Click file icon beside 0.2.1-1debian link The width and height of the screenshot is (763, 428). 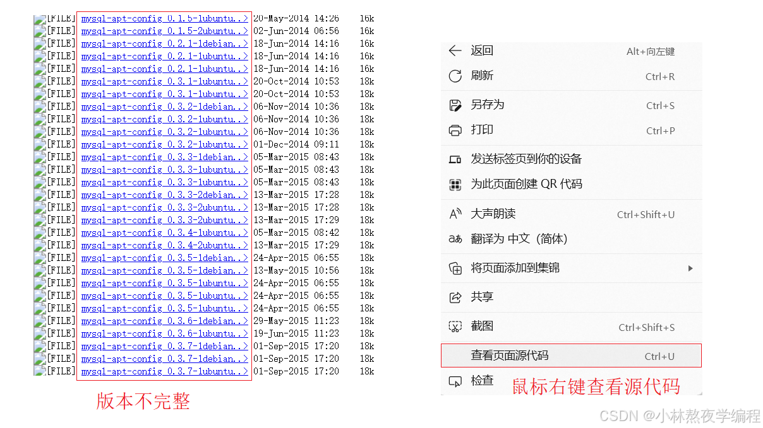pyautogui.click(x=39, y=43)
